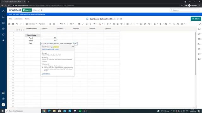The height and width of the screenshot is (113, 202).
Task: Click the background fill color bucket
Action: 94,24
